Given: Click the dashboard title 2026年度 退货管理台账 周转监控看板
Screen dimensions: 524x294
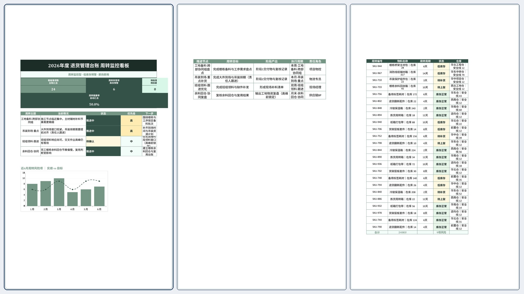Looking at the screenshot, I should pos(89,66).
